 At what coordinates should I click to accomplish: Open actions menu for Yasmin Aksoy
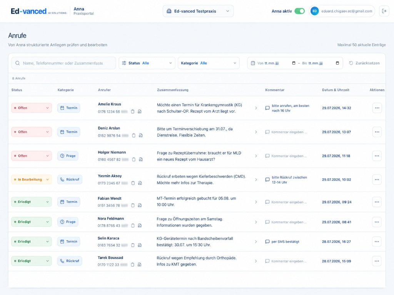pyautogui.click(x=377, y=180)
